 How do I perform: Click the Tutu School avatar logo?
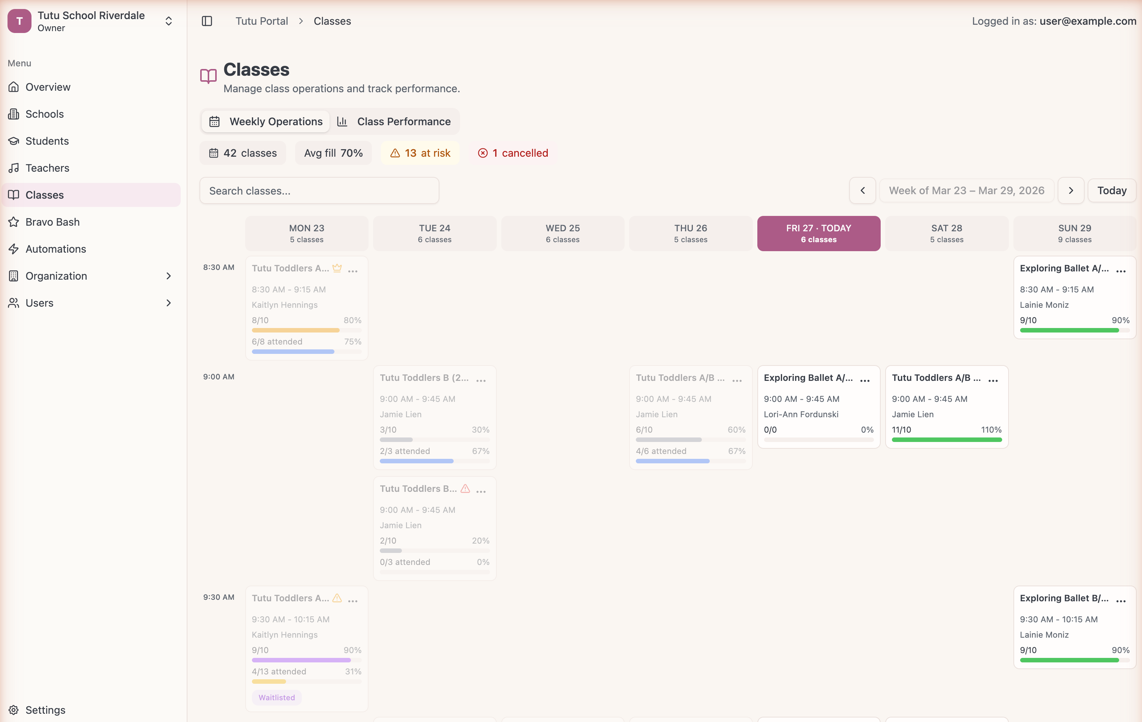coord(19,21)
